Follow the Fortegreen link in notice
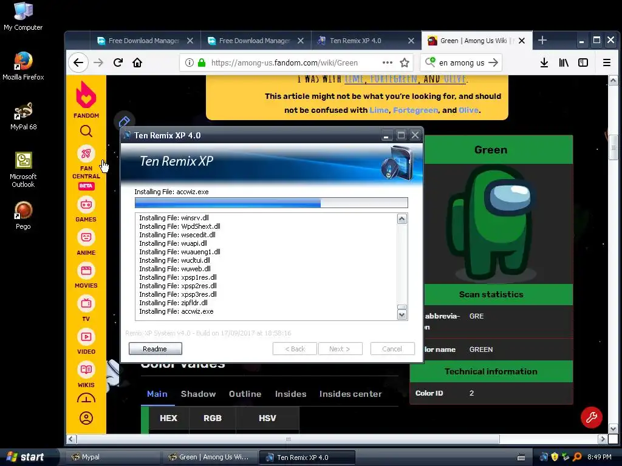 (x=415, y=110)
